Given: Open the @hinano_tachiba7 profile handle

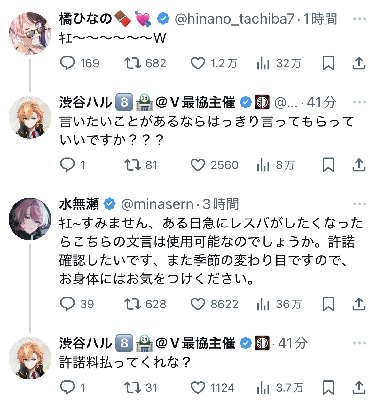Looking at the screenshot, I should point(234,19).
